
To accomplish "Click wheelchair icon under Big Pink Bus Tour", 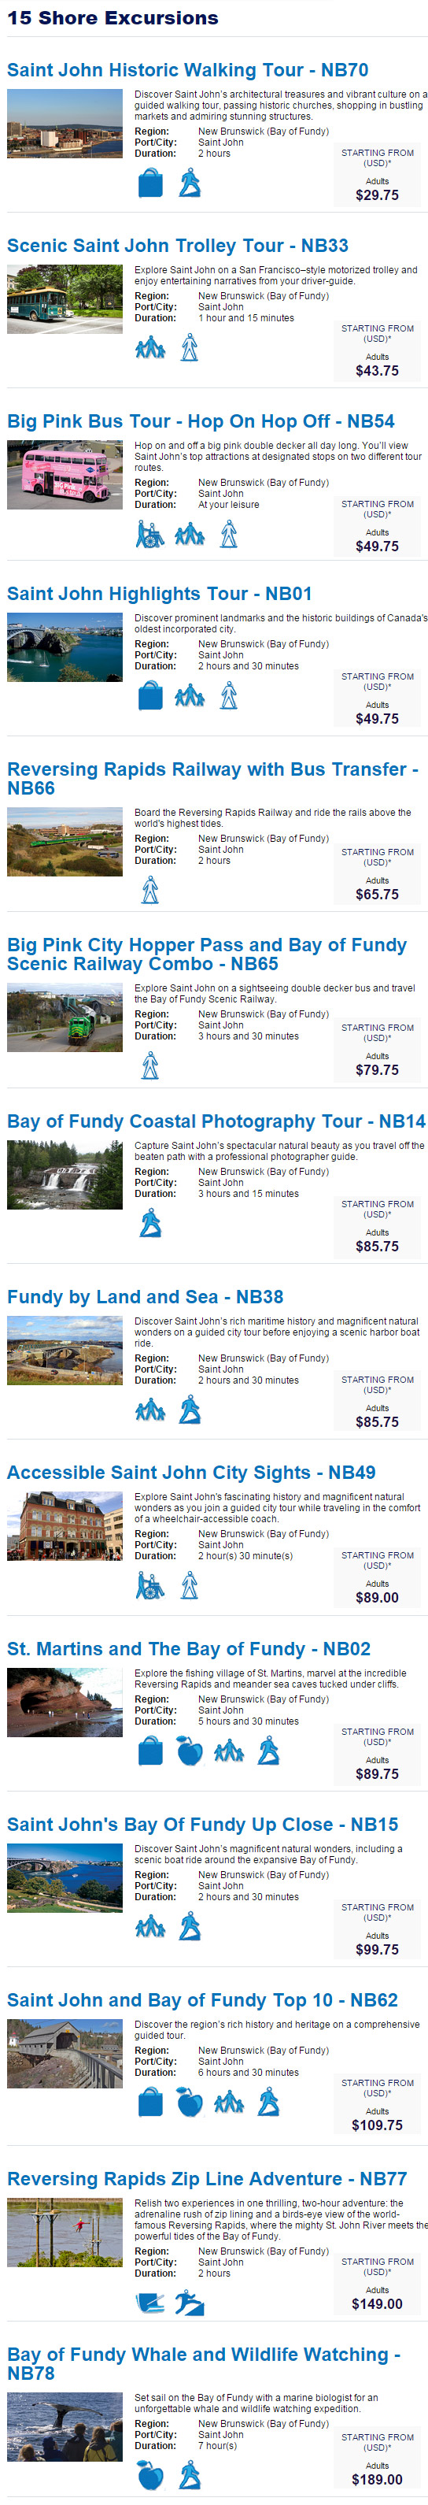I will 149,534.
